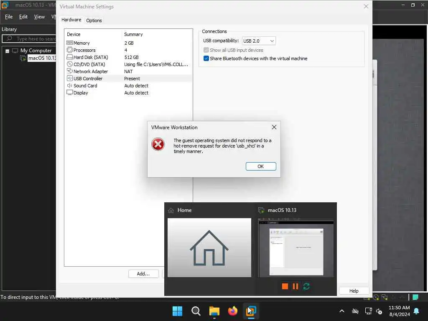This screenshot has width=428, height=321.
Task: Select macOS 10.13 in the Library tree
Action: click(x=42, y=58)
